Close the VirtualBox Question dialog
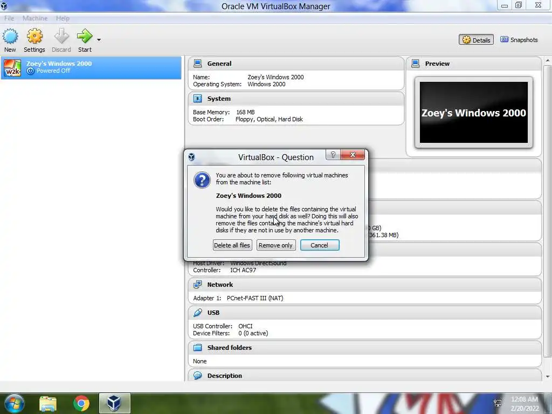The height and width of the screenshot is (414, 552). coord(353,155)
